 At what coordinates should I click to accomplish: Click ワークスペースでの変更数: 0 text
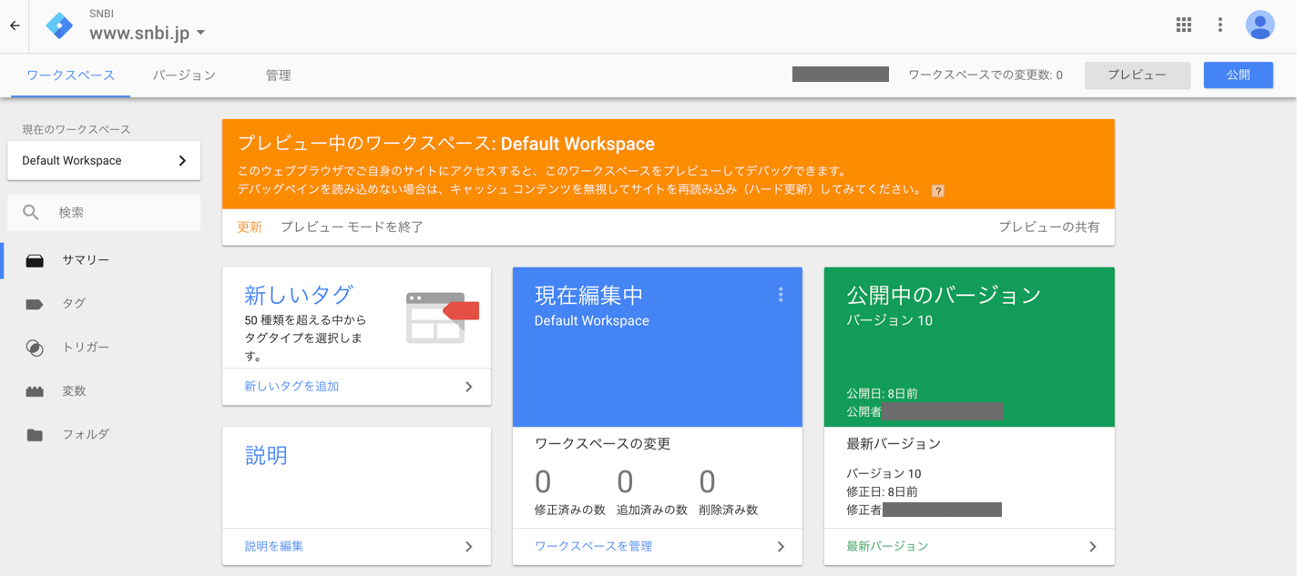click(986, 76)
